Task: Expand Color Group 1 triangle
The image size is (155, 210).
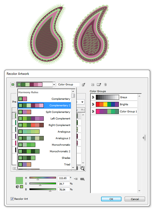Action: 93,111
